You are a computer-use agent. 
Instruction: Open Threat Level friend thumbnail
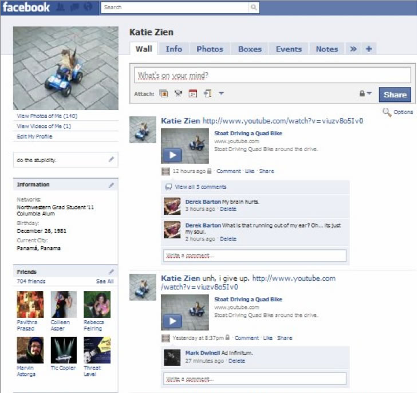(97, 350)
